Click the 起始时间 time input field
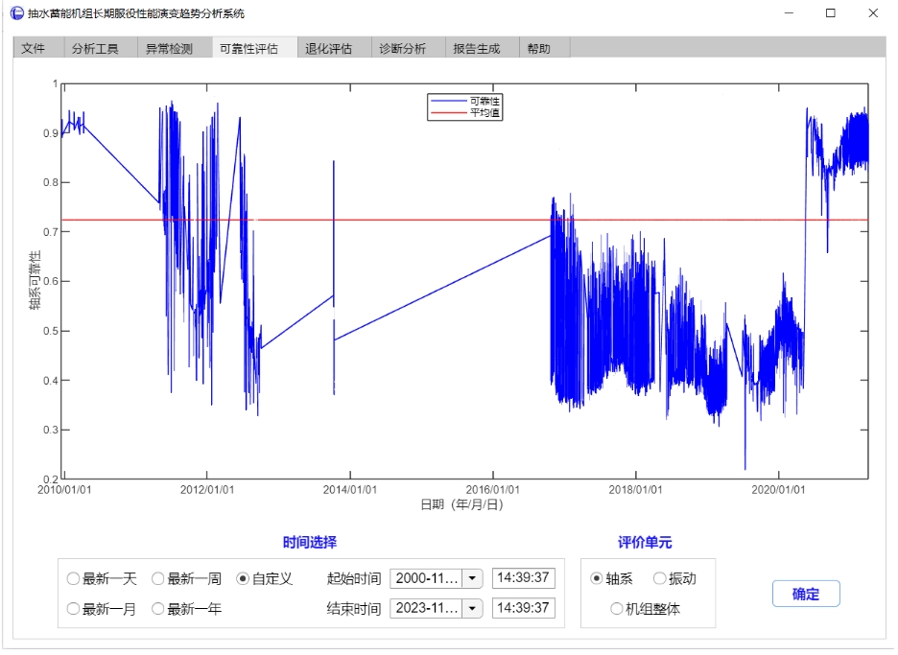Screen dimensions: 898x655 [523, 578]
